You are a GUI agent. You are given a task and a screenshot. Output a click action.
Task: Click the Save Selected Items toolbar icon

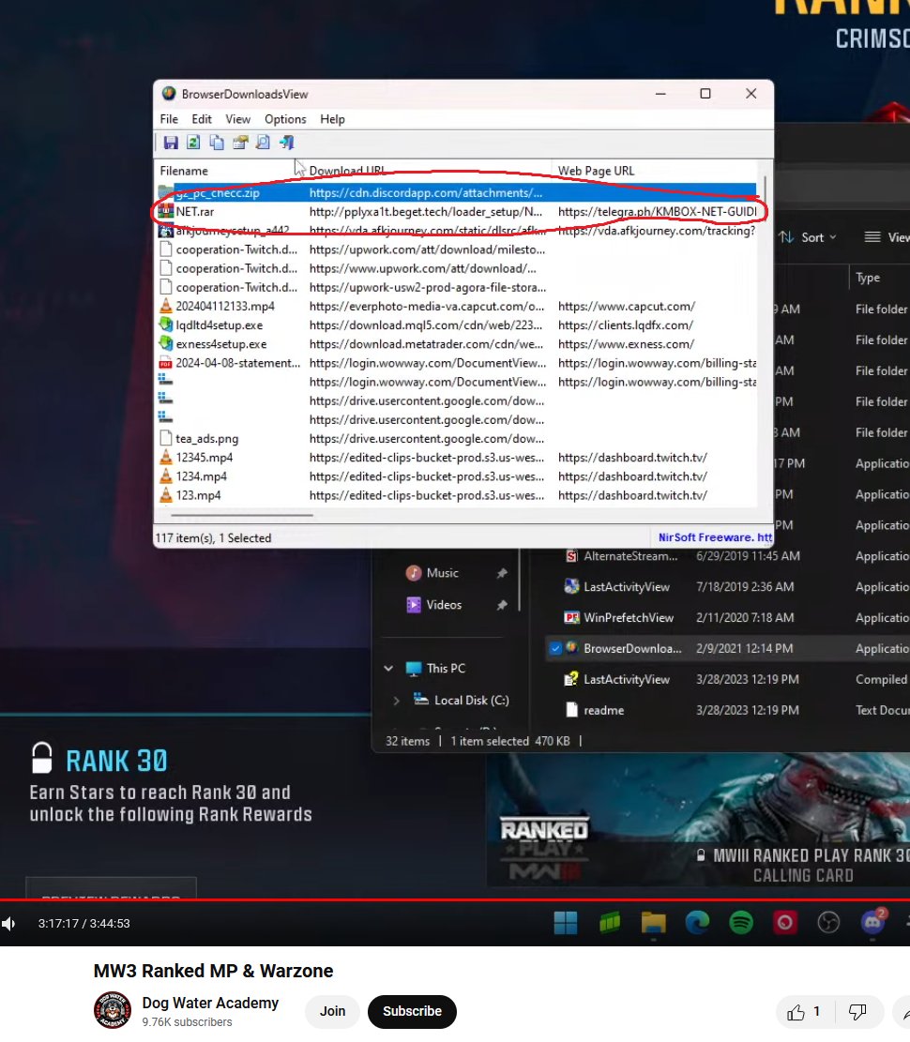(171, 143)
